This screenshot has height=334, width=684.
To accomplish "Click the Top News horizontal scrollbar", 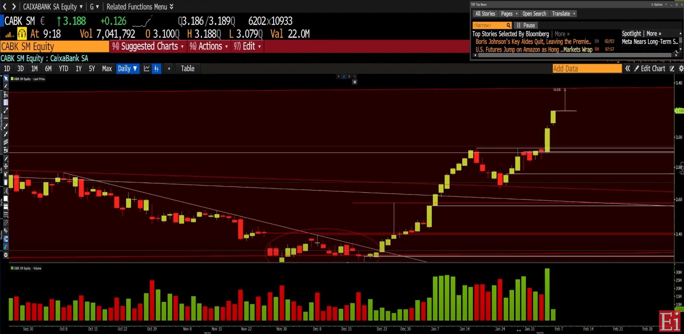I will (x=574, y=55).
